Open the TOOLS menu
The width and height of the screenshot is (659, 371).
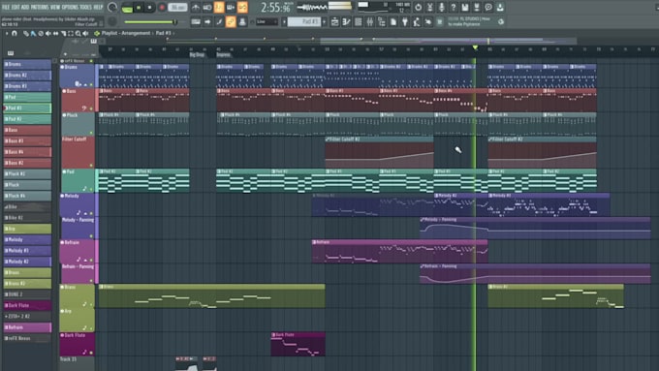point(85,7)
